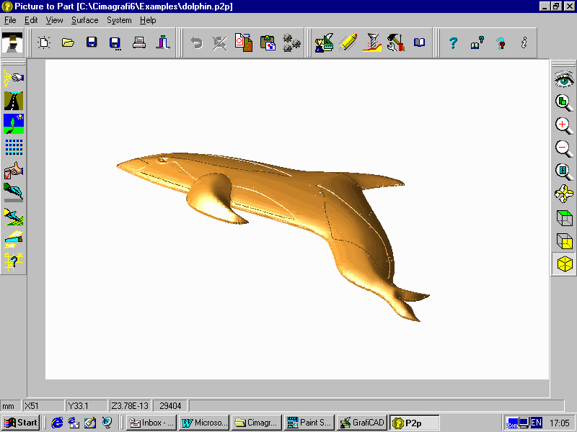577x432 pixels.
Task: Click the spotlight picture icon at toolbar start
Action: click(x=12, y=42)
